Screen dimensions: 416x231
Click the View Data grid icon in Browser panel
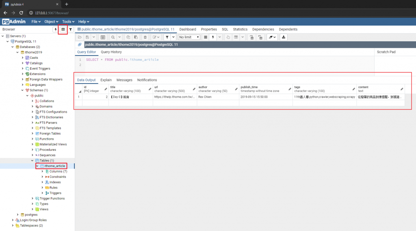(x=63, y=29)
